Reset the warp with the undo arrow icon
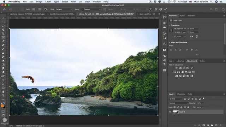The width and height of the screenshot is (226, 127). (156, 10)
